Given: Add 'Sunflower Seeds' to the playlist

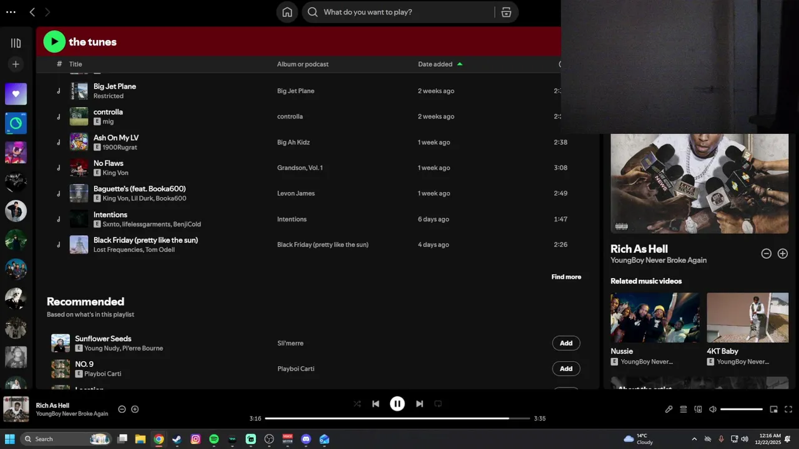Looking at the screenshot, I should [x=566, y=343].
